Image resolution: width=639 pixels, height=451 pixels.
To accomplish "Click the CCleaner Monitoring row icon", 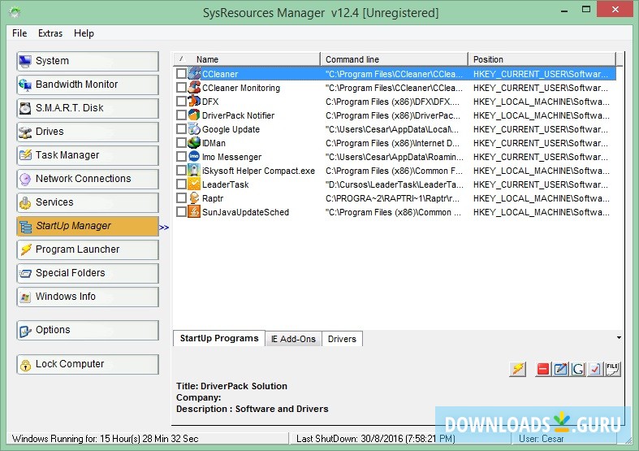I will 194,87.
